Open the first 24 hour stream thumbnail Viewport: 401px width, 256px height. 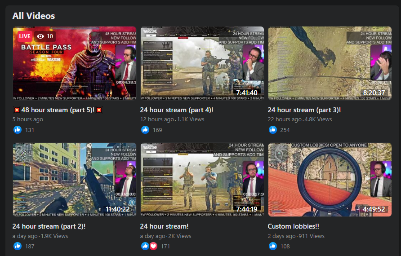[x=202, y=180]
